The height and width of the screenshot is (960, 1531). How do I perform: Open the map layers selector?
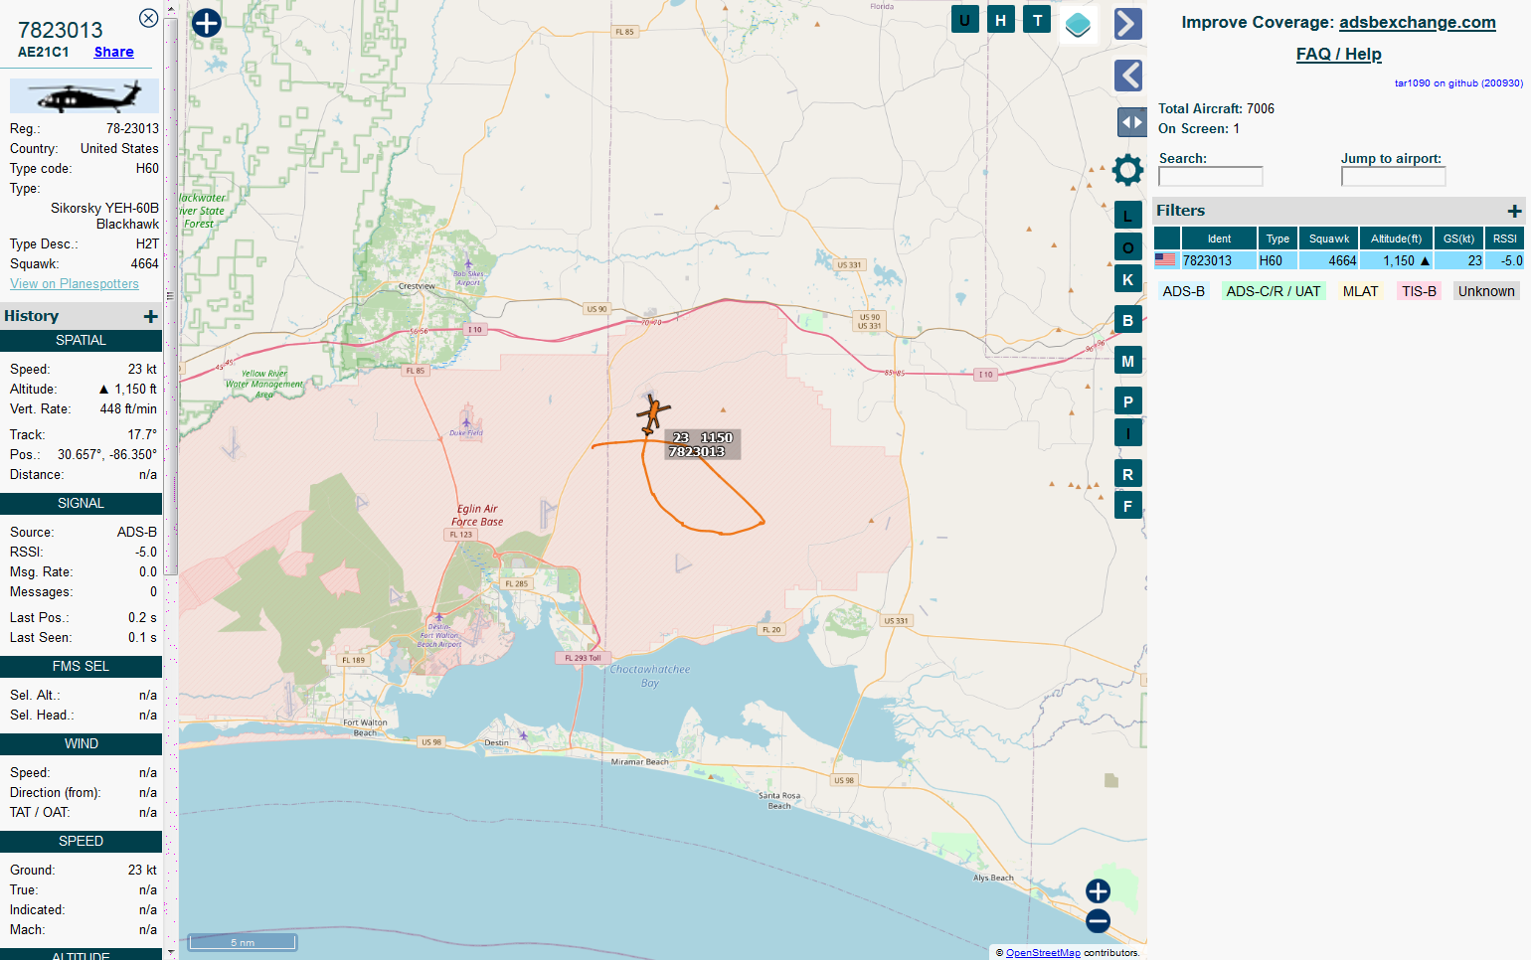tap(1079, 24)
